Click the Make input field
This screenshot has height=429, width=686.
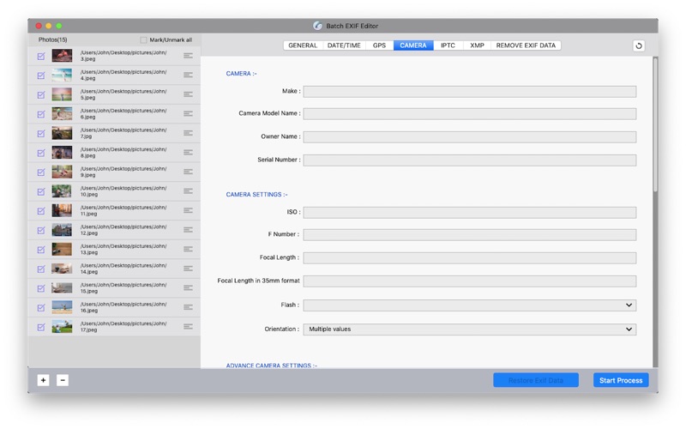469,92
